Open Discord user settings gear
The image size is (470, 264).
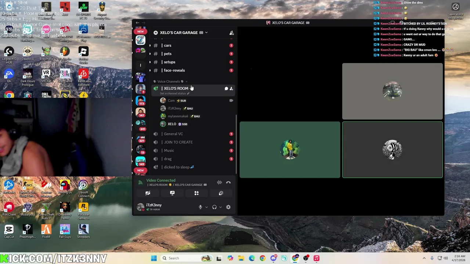(228, 207)
